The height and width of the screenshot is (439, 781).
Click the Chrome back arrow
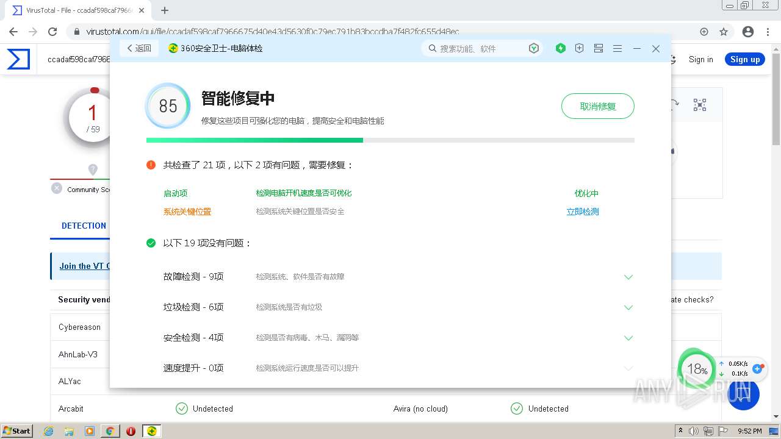pos(13,32)
